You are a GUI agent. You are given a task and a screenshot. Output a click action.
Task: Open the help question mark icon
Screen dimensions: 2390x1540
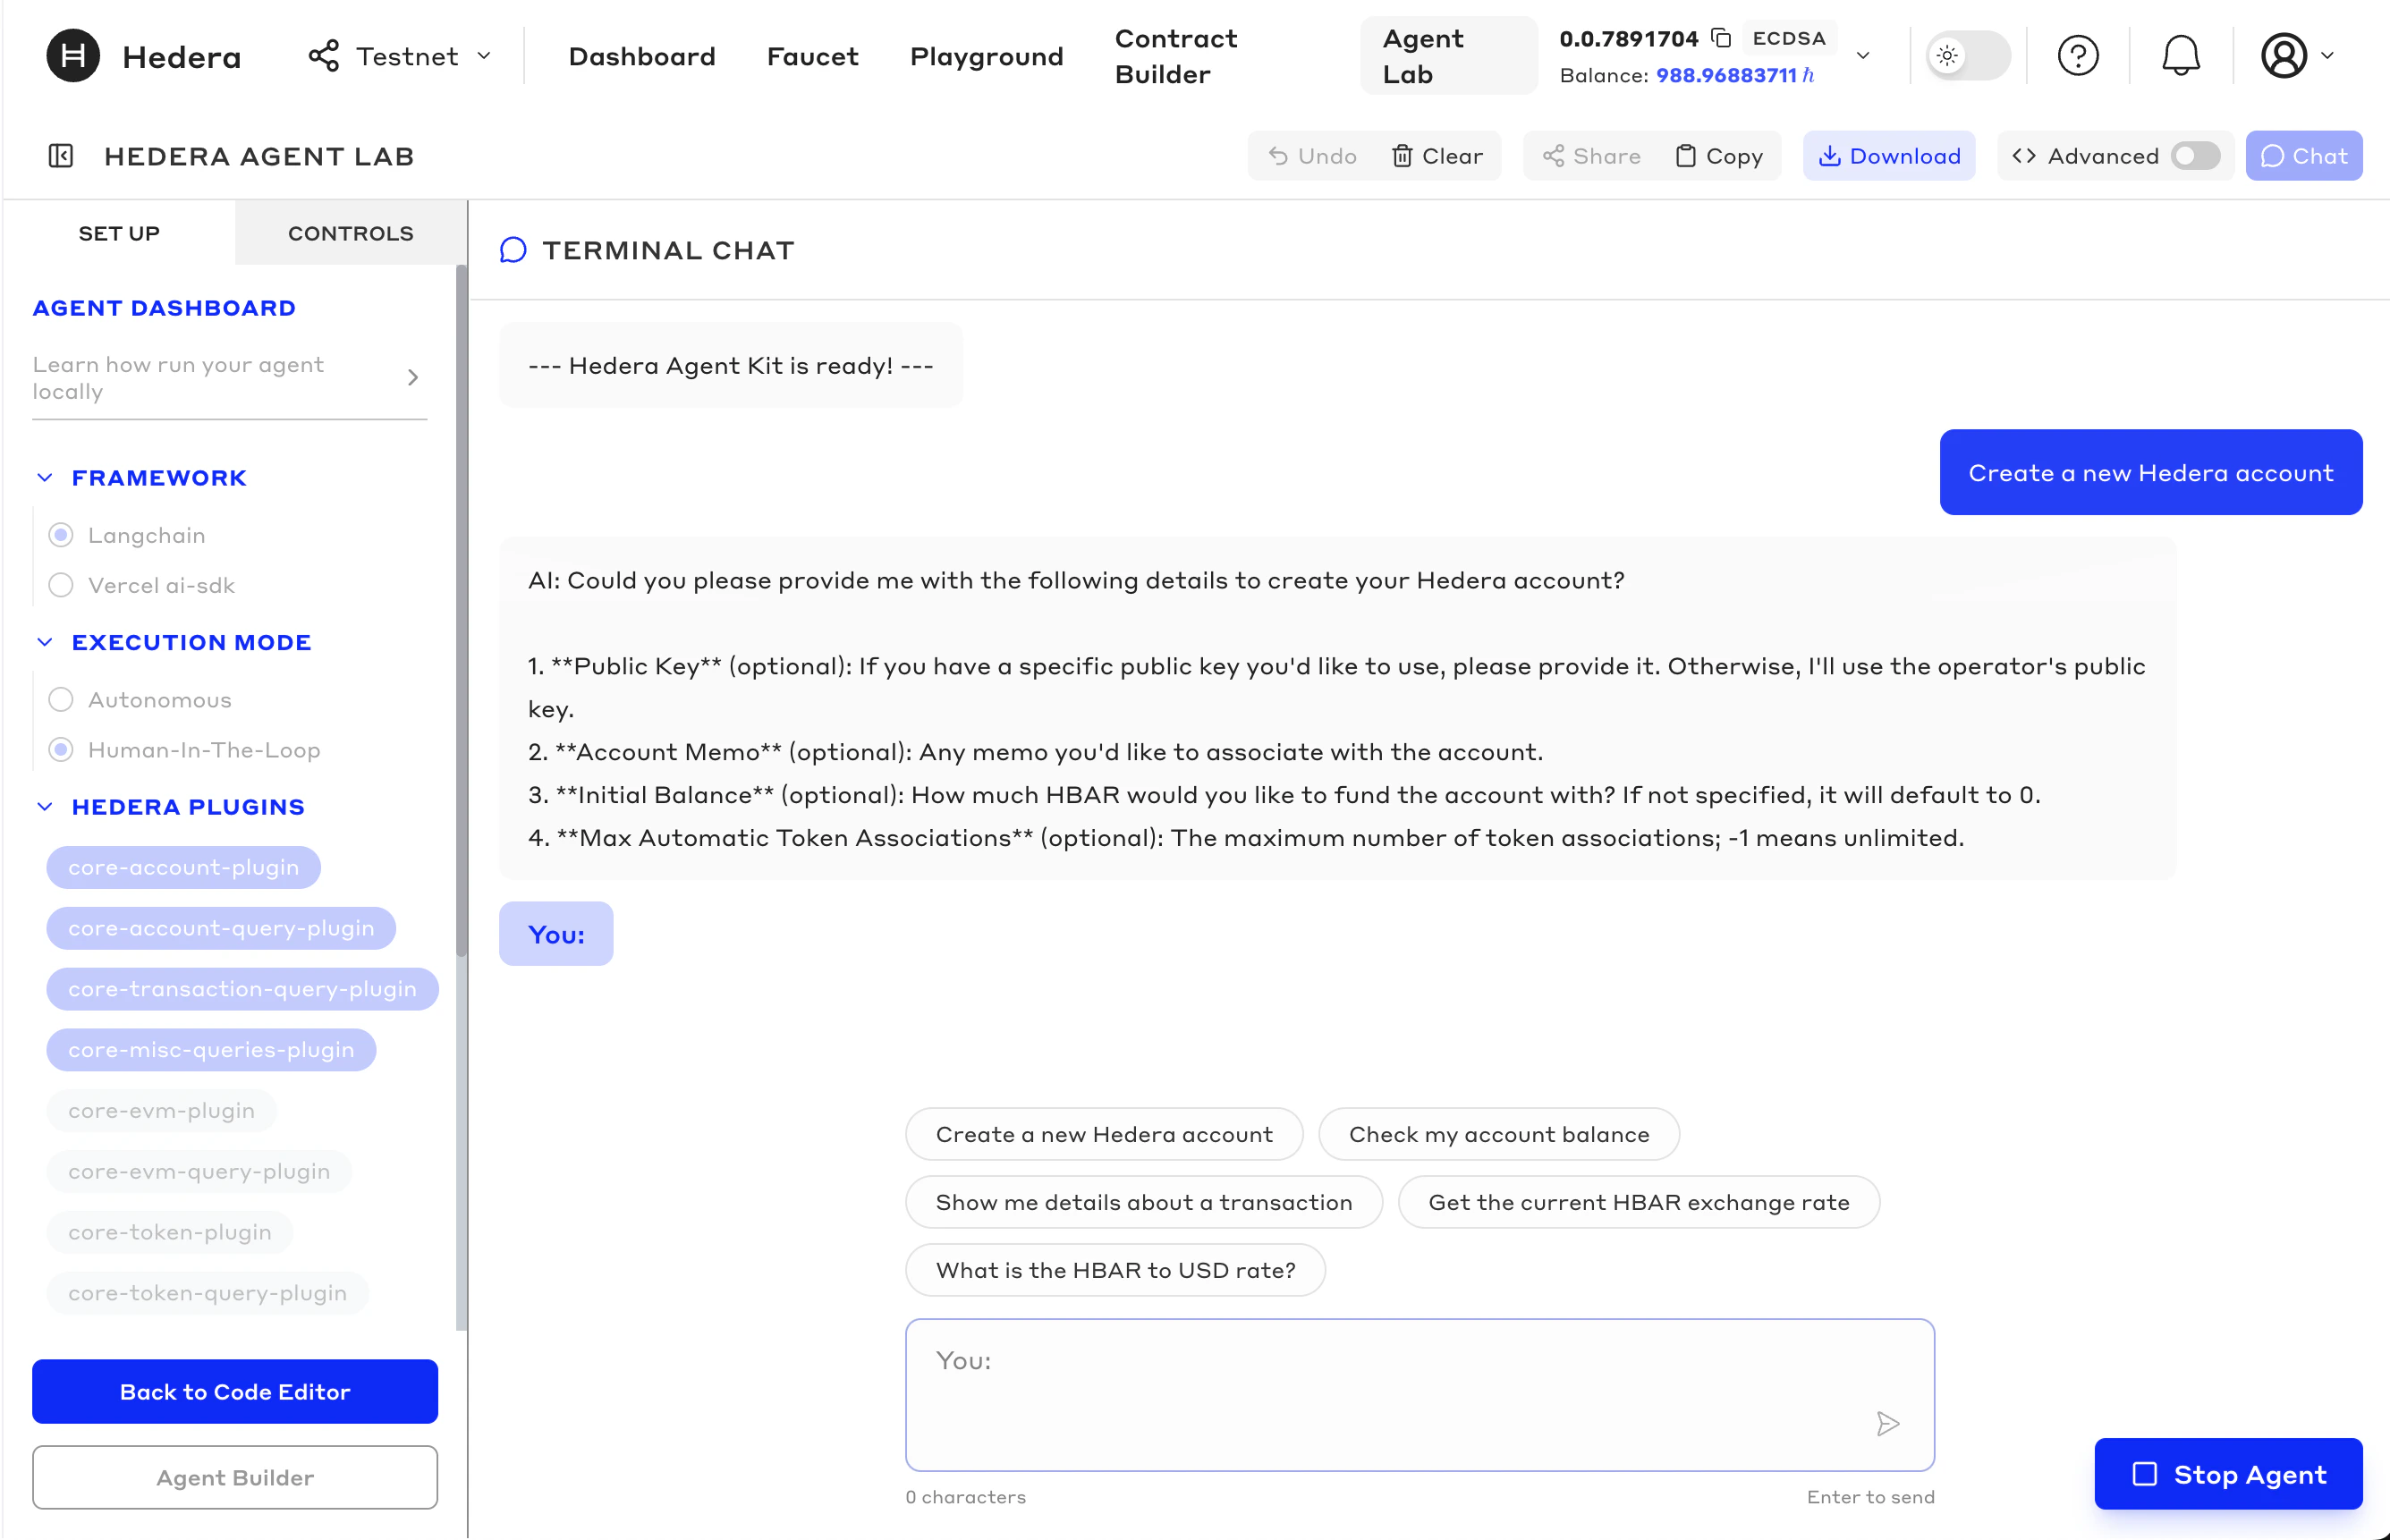click(2077, 56)
